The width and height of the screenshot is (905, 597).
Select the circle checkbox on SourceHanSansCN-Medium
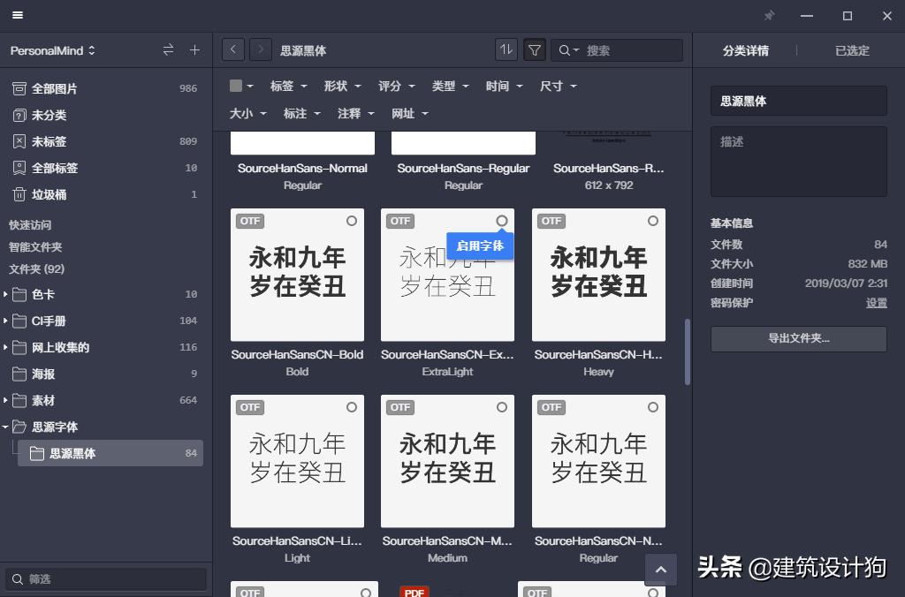502,407
